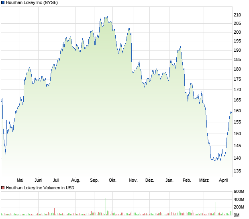Click the 'März' month label
The height and width of the screenshot is (219, 249).
pos(204,180)
